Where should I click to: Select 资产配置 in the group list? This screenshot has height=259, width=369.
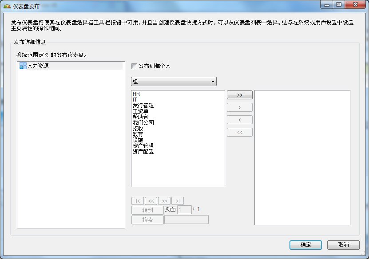point(143,151)
